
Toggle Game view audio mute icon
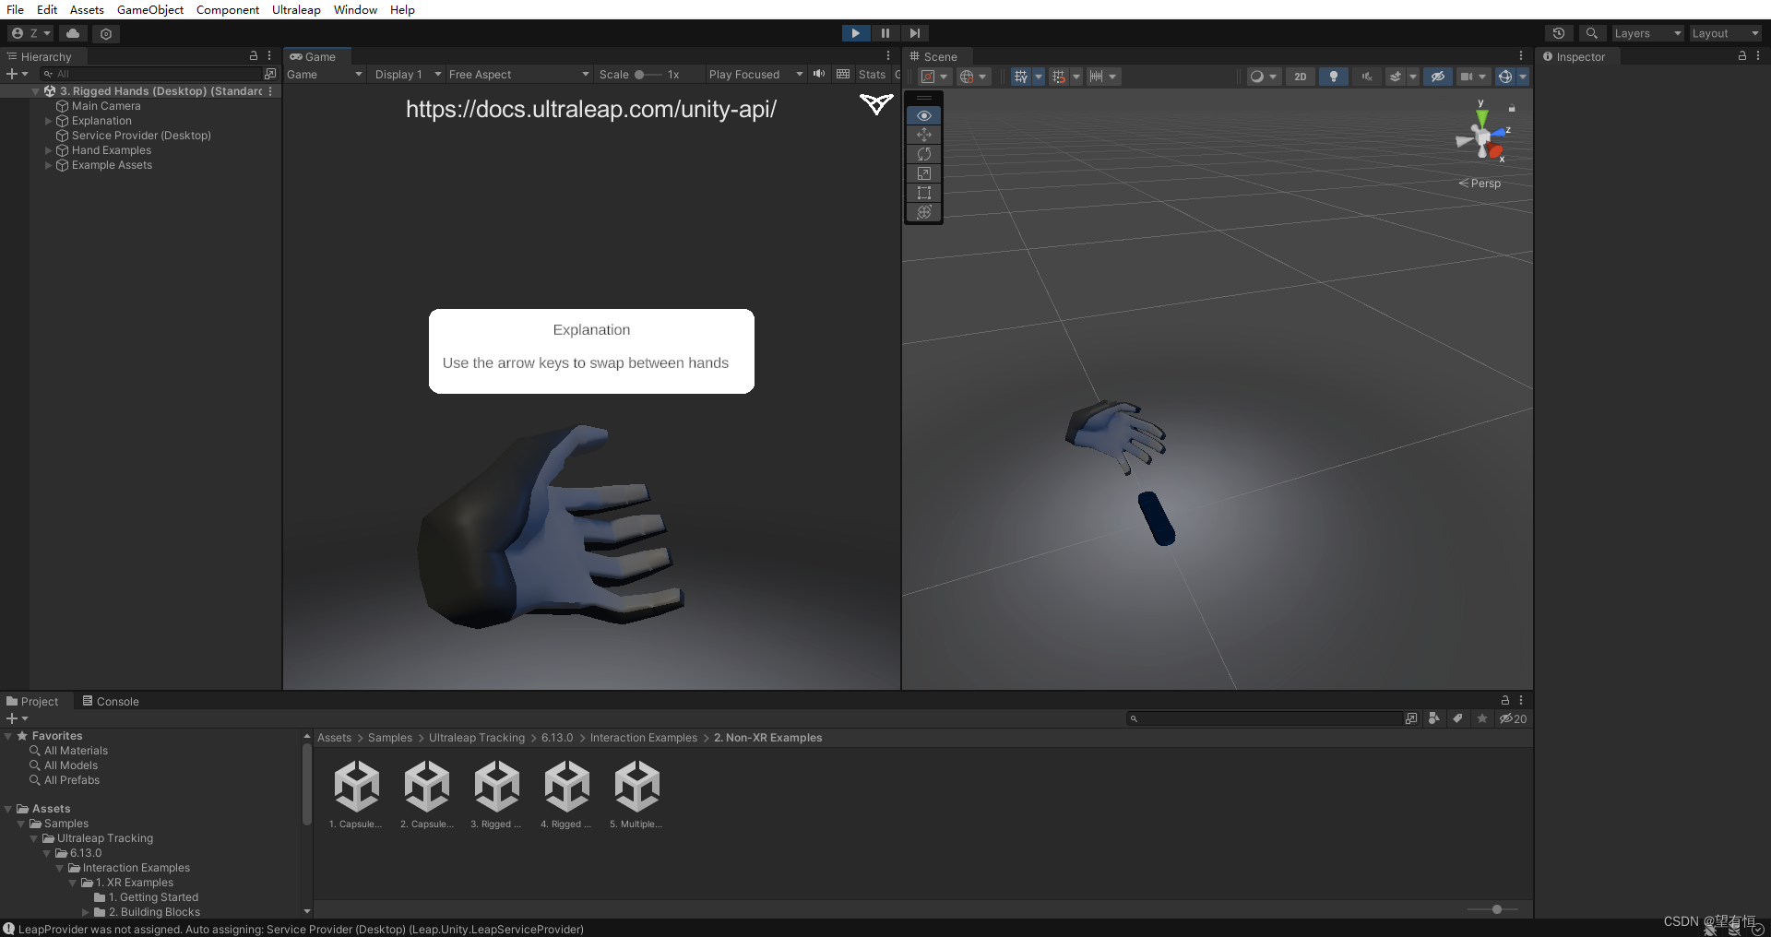pyautogui.click(x=819, y=74)
